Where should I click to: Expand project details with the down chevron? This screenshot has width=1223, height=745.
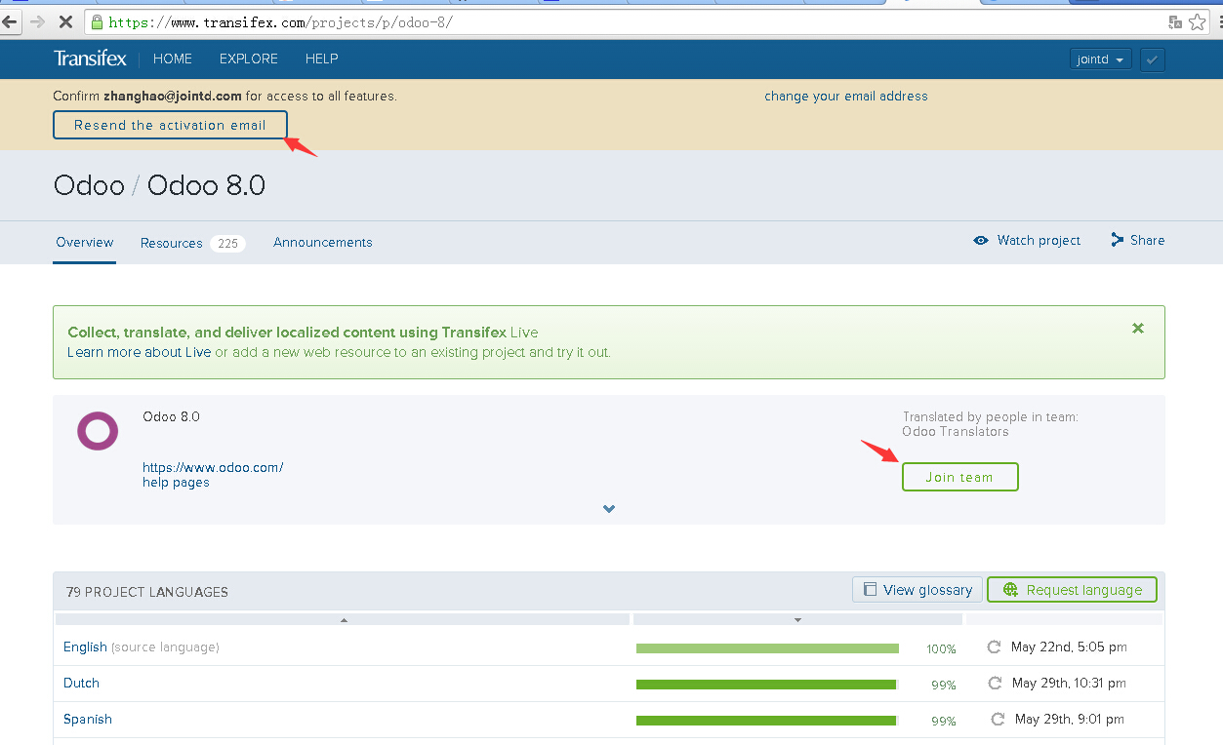(609, 508)
